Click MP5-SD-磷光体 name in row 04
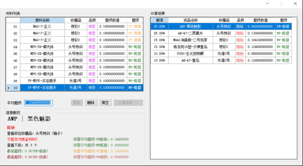303x166 pixels. tap(42, 47)
